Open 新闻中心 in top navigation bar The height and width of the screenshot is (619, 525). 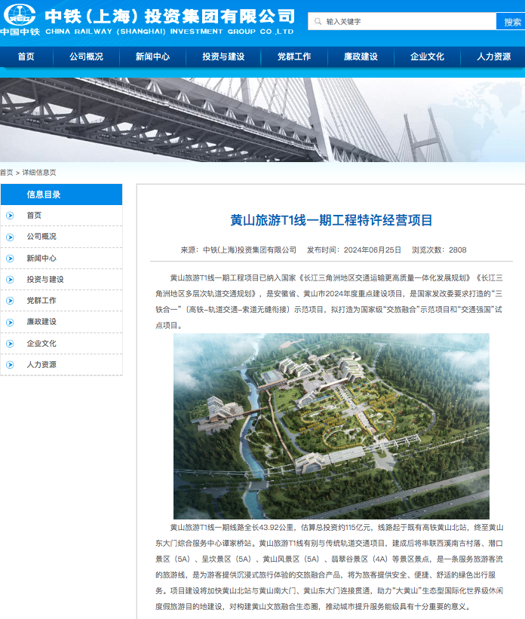tap(152, 57)
